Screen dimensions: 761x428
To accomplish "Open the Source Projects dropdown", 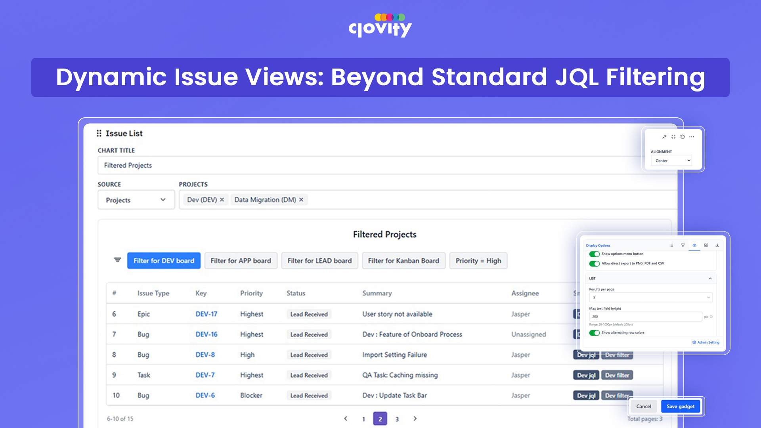I will [x=136, y=200].
